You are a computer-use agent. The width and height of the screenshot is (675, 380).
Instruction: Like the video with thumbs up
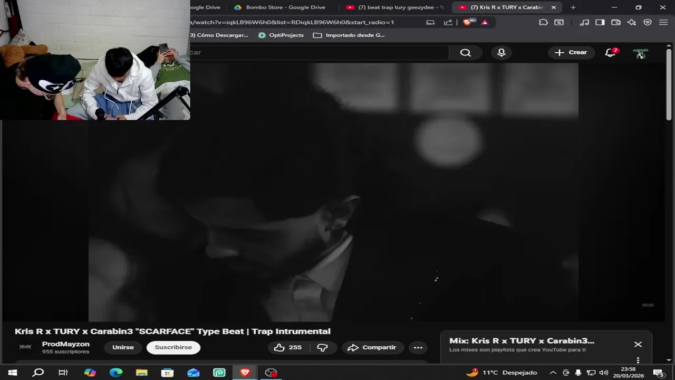pos(288,347)
